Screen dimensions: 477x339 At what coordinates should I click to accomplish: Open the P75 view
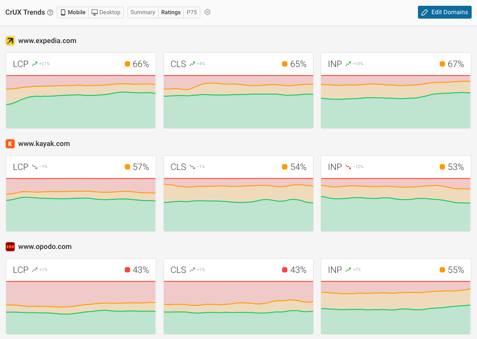(191, 12)
